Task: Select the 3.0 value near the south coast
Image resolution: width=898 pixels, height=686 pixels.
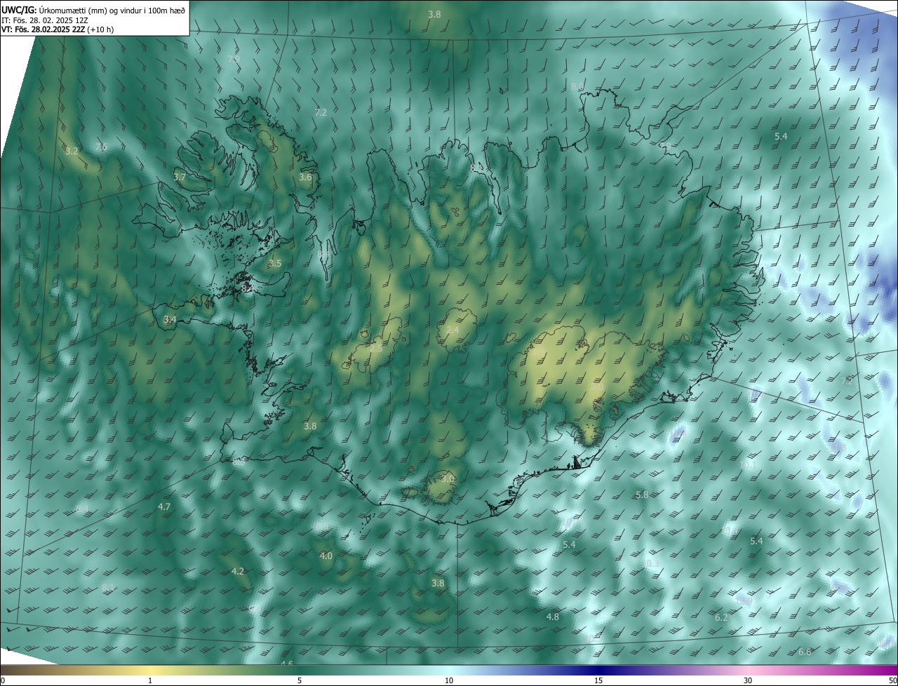Action: tap(448, 479)
